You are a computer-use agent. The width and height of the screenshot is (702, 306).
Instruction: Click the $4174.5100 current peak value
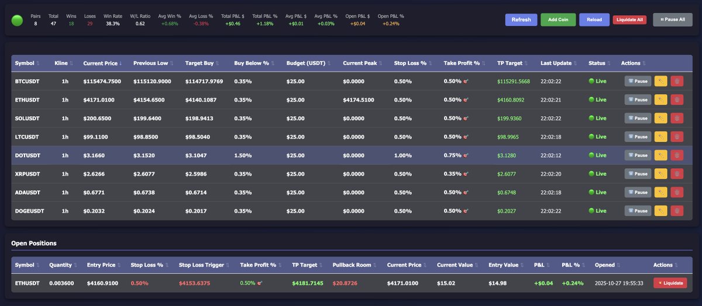coord(359,100)
